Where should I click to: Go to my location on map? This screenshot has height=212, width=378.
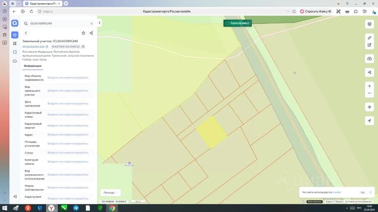click(369, 121)
